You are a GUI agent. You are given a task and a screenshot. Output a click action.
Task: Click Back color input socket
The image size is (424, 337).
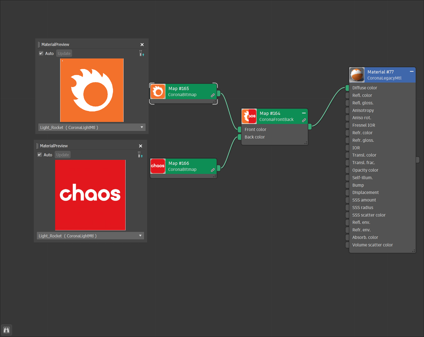[240, 137]
